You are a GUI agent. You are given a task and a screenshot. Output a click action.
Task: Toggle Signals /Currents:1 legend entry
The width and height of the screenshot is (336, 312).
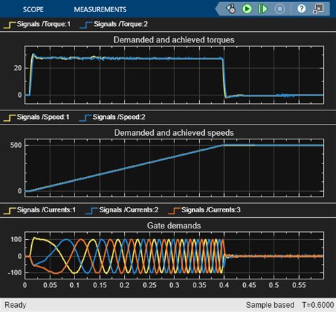coord(40,210)
